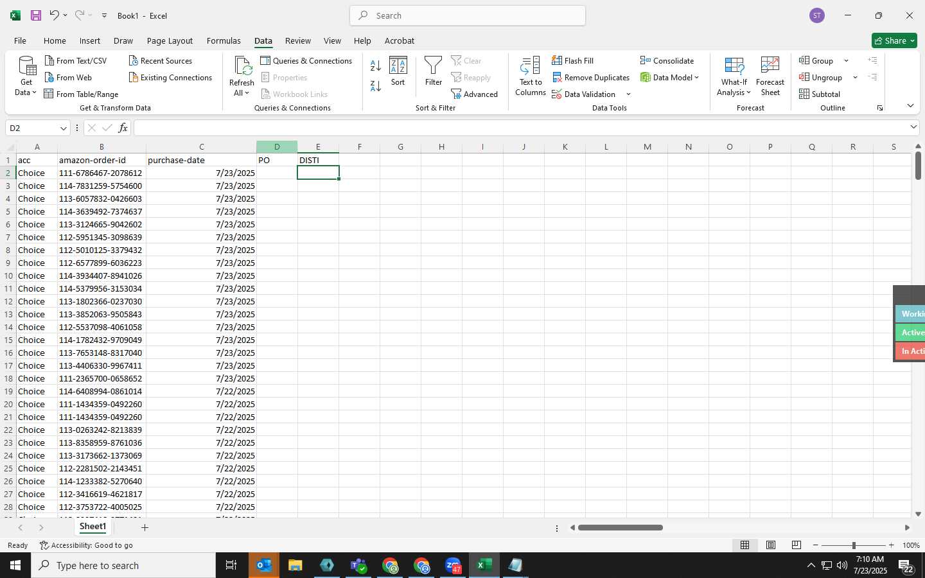Open Get Data menu
Viewport: 925px width, 578px height.
click(x=26, y=77)
